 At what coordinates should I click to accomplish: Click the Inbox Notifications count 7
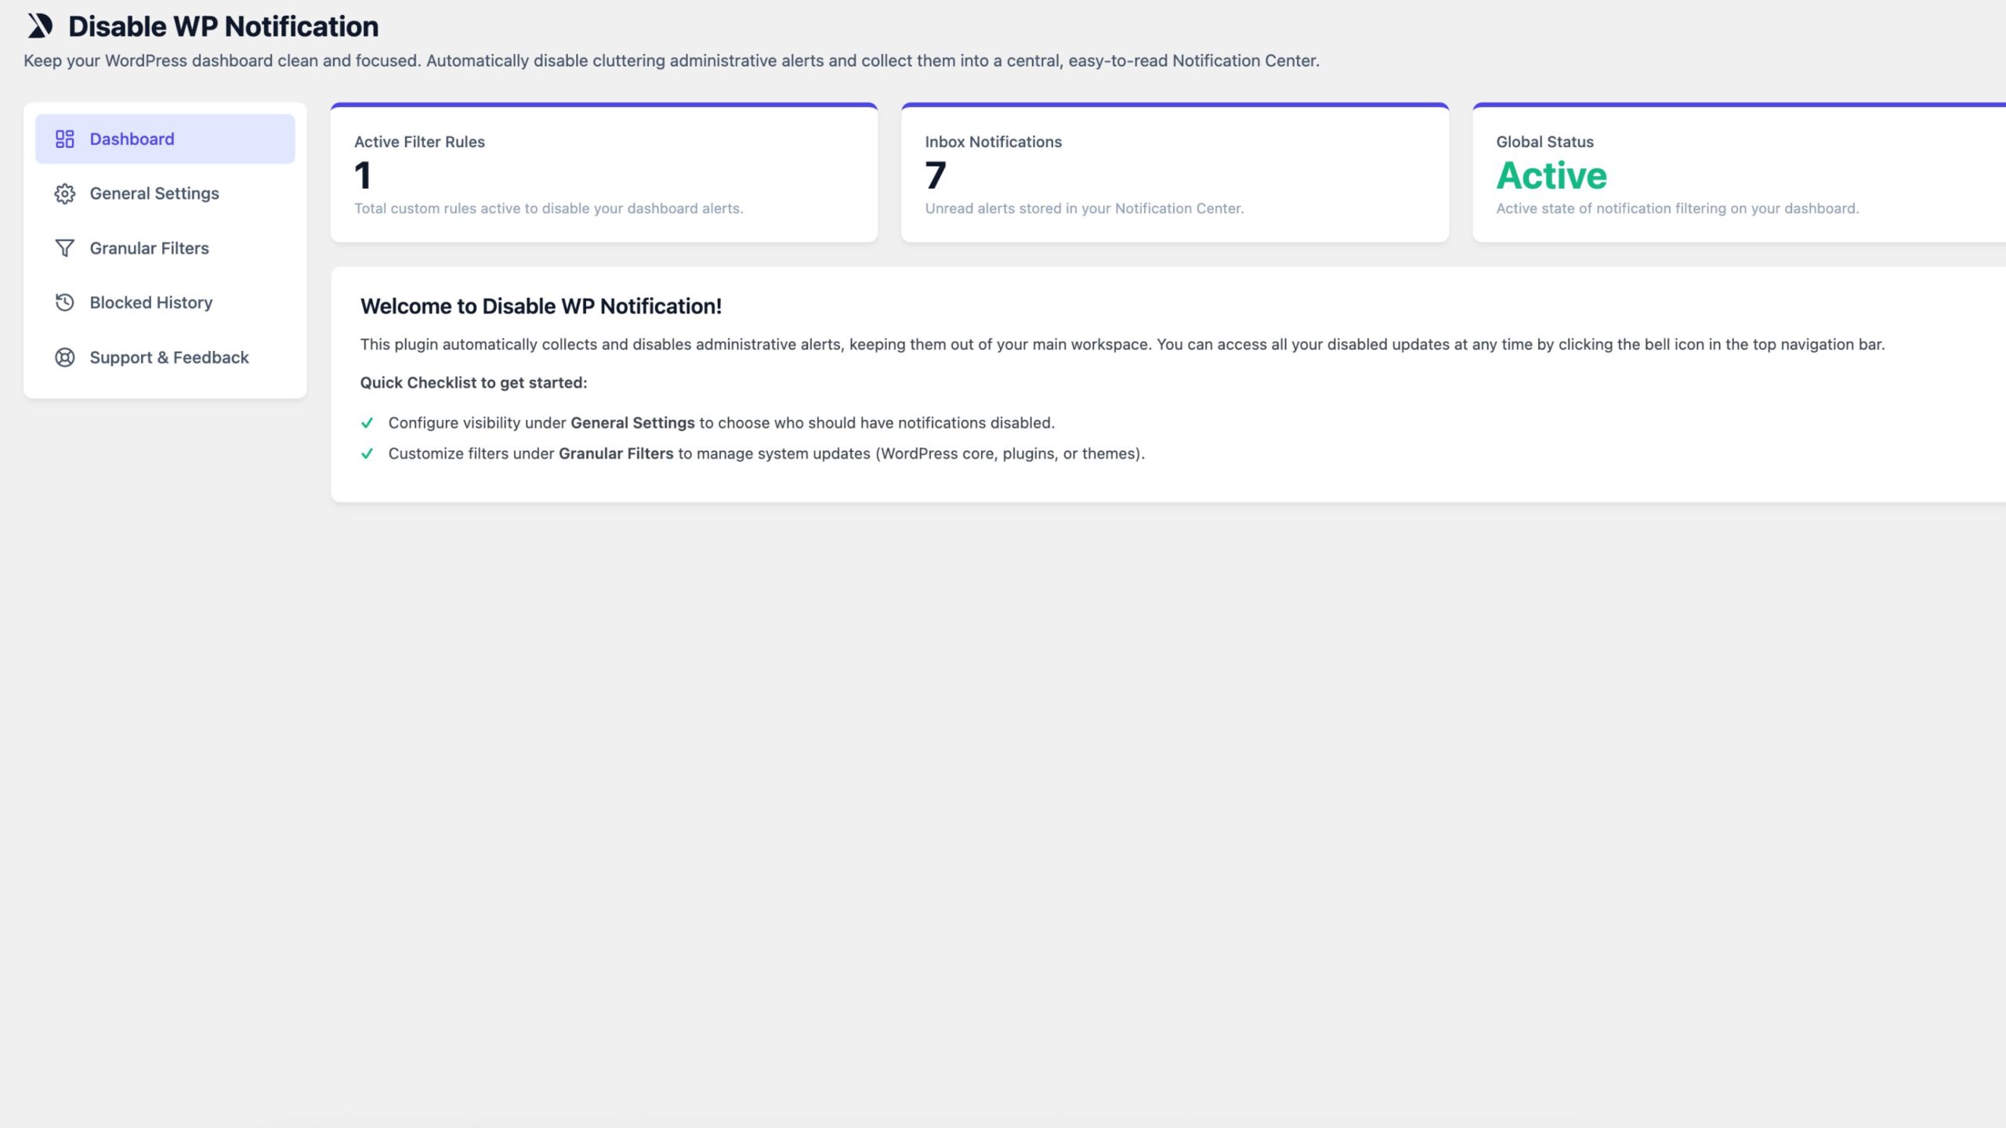click(936, 175)
